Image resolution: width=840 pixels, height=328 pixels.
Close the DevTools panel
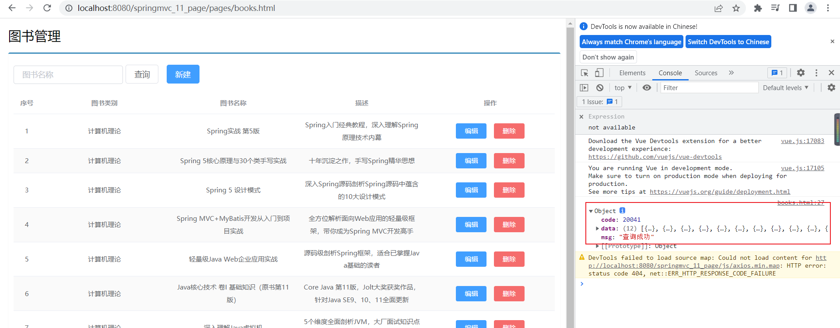831,73
